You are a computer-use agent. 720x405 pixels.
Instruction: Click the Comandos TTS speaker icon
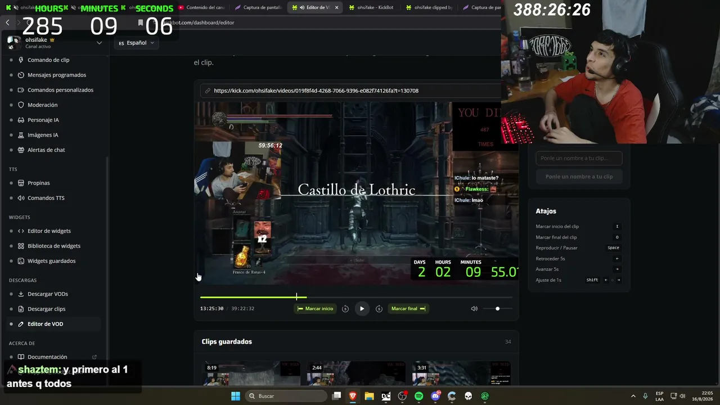click(x=21, y=198)
